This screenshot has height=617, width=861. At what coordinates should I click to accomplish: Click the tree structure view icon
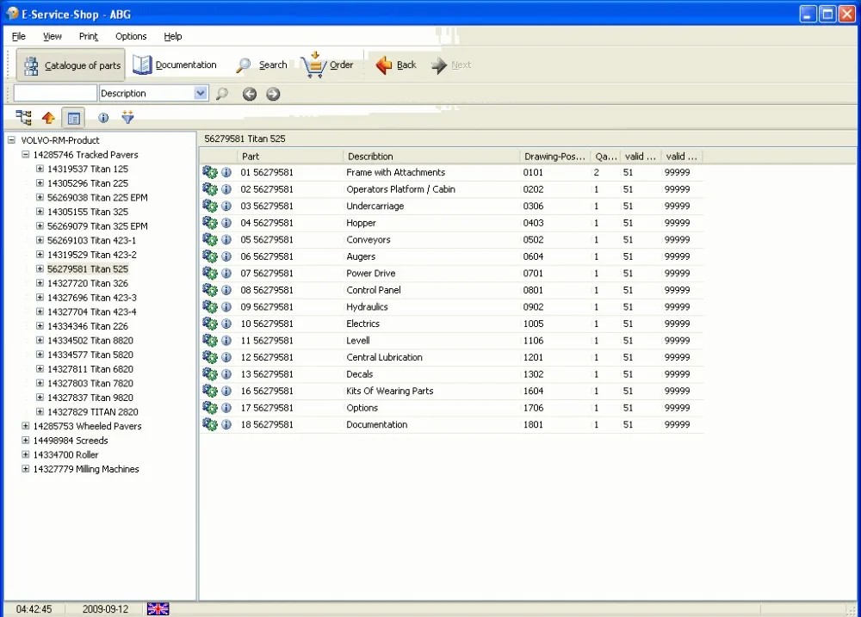point(23,117)
